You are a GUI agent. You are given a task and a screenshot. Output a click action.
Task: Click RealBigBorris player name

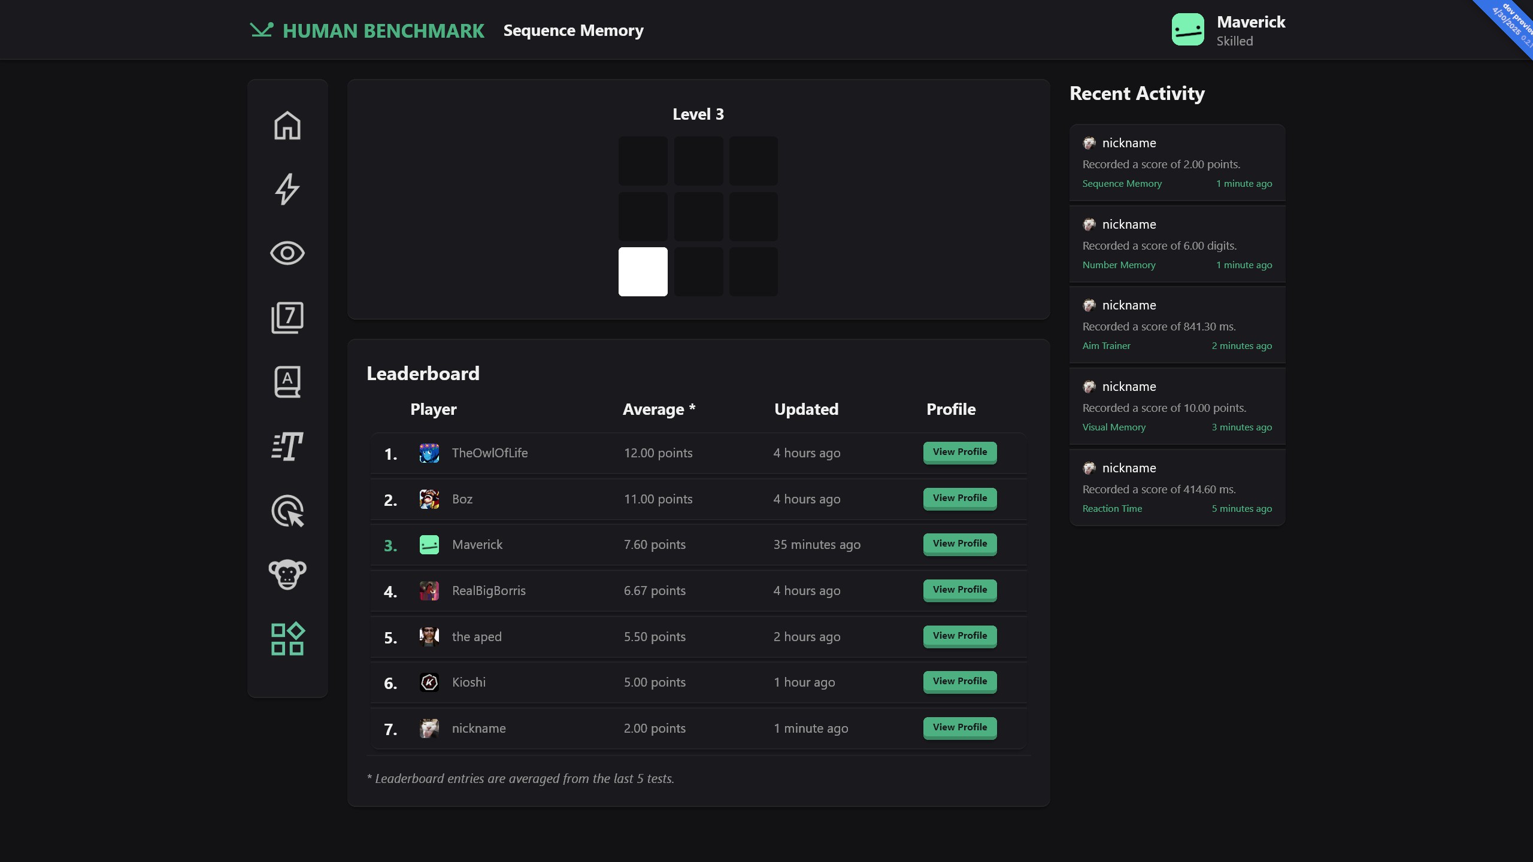[489, 591]
